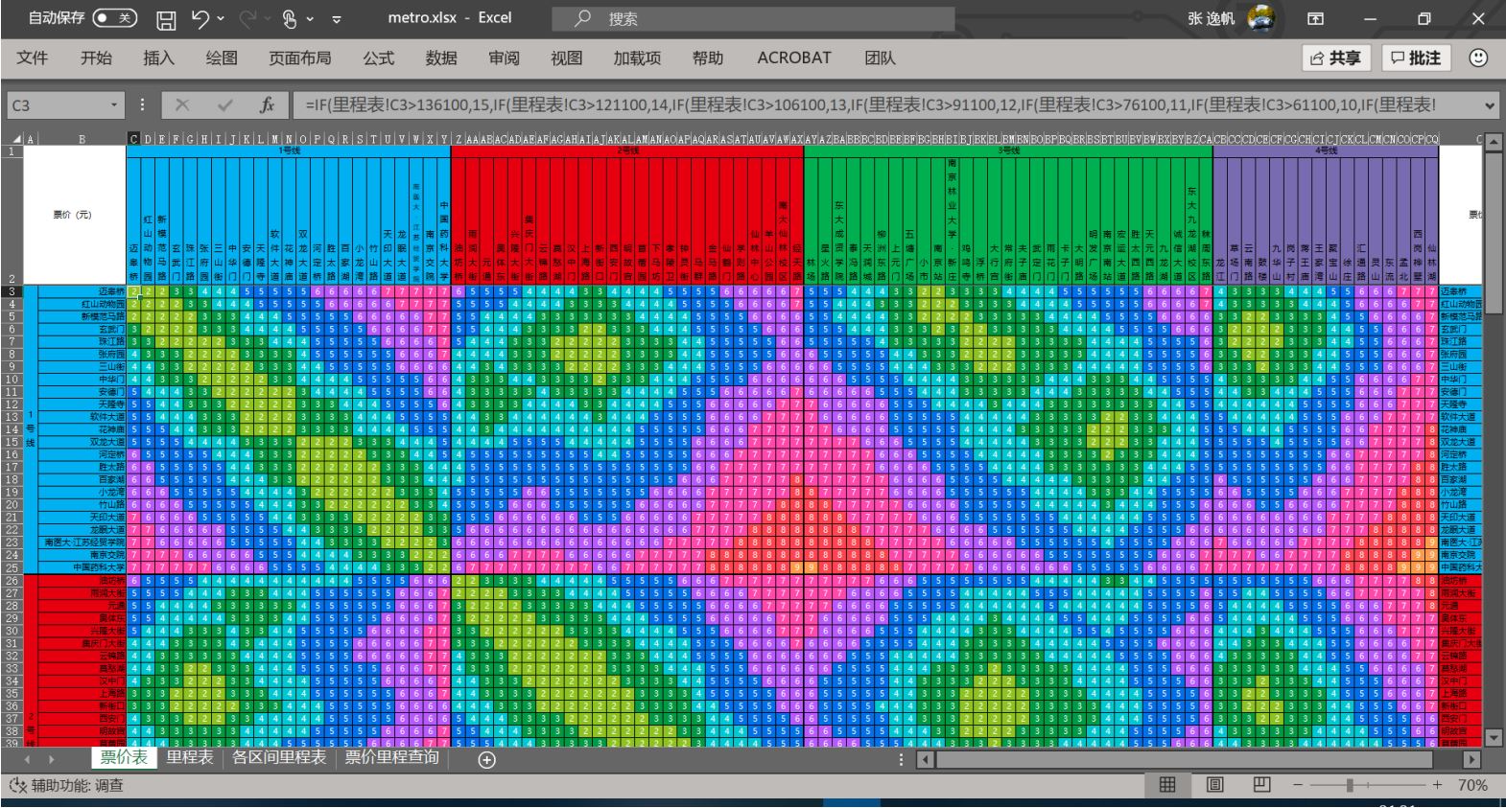Click the horizontal scrollbar right arrow

pyautogui.click(x=1471, y=760)
